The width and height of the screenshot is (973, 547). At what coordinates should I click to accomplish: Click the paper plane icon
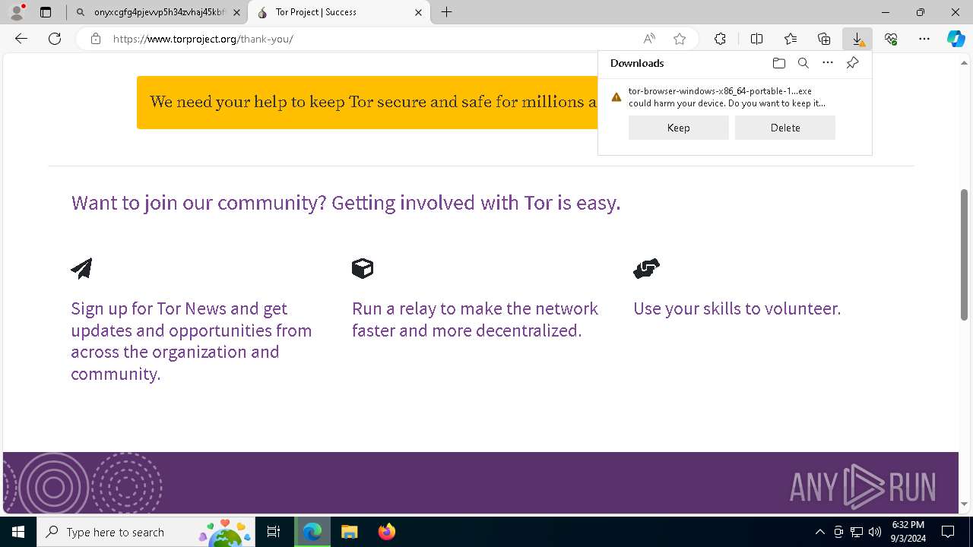(81, 268)
